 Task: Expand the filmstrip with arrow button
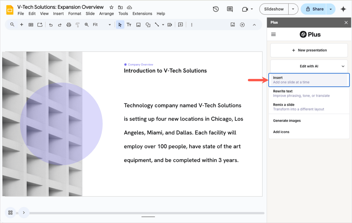(x=24, y=212)
